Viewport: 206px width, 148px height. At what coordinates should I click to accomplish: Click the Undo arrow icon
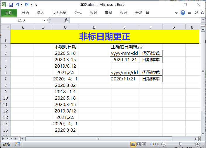click(17, 5)
